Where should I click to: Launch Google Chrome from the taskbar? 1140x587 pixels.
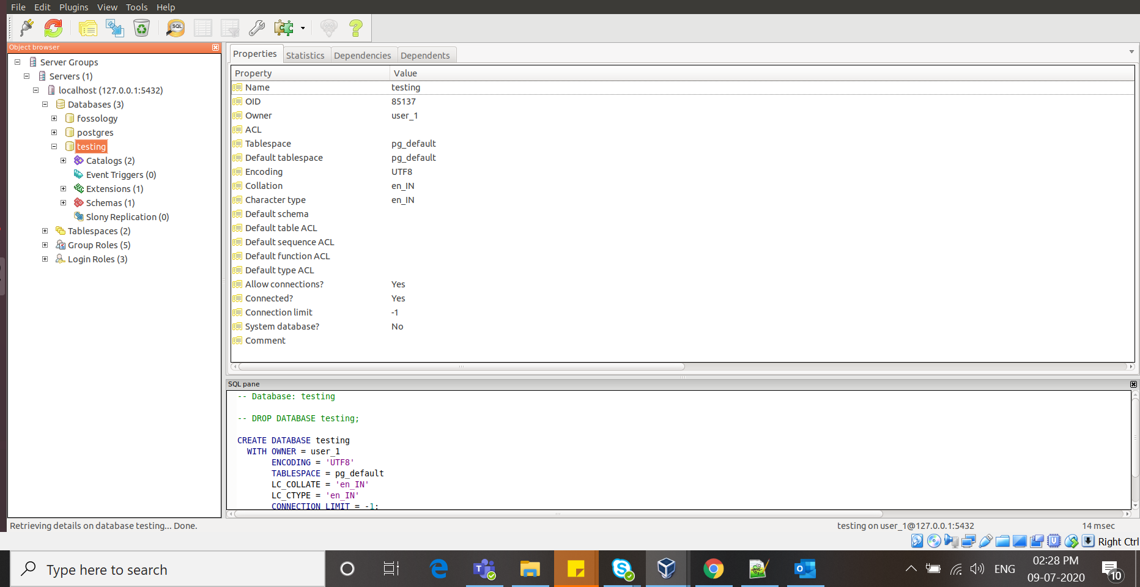pos(713,569)
